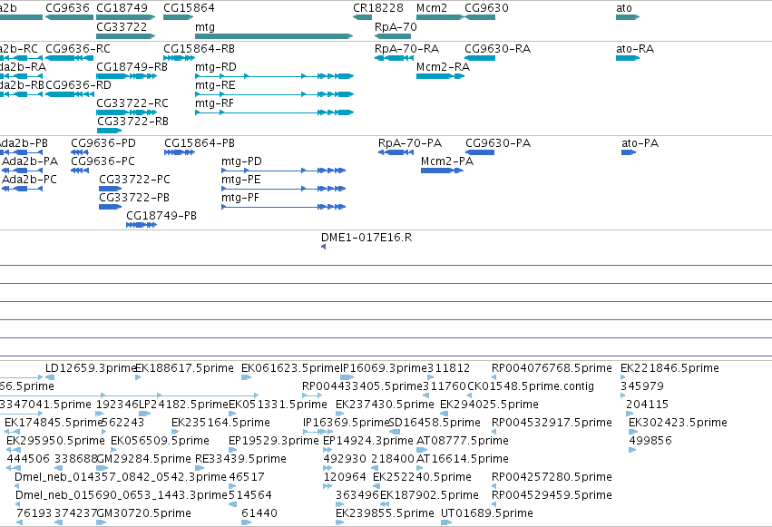The height and width of the screenshot is (527, 772).
Task: Select the CG18749-PB protein glyph
Action: 142,225
